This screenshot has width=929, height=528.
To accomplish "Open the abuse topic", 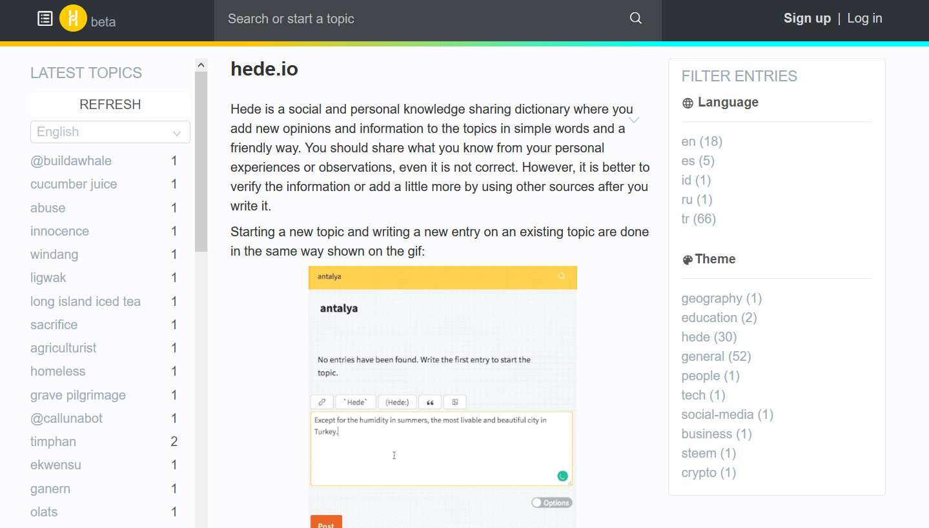I will [48, 208].
